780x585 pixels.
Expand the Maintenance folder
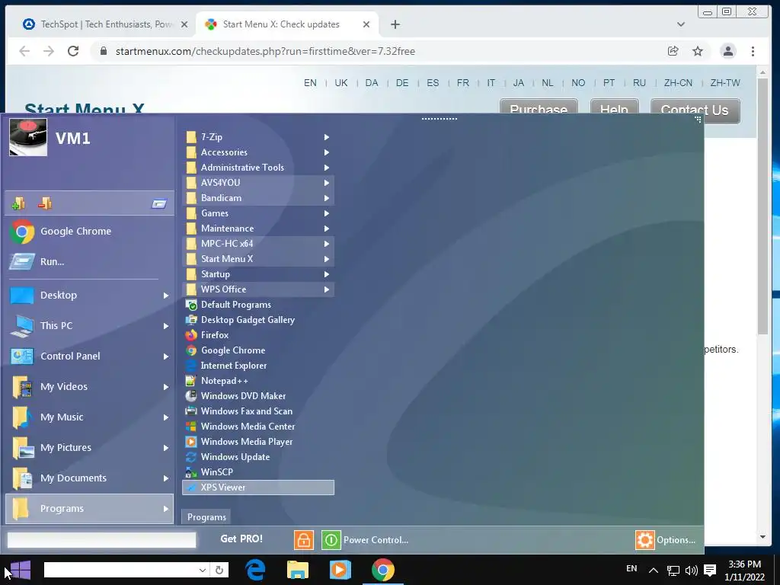pos(258,229)
